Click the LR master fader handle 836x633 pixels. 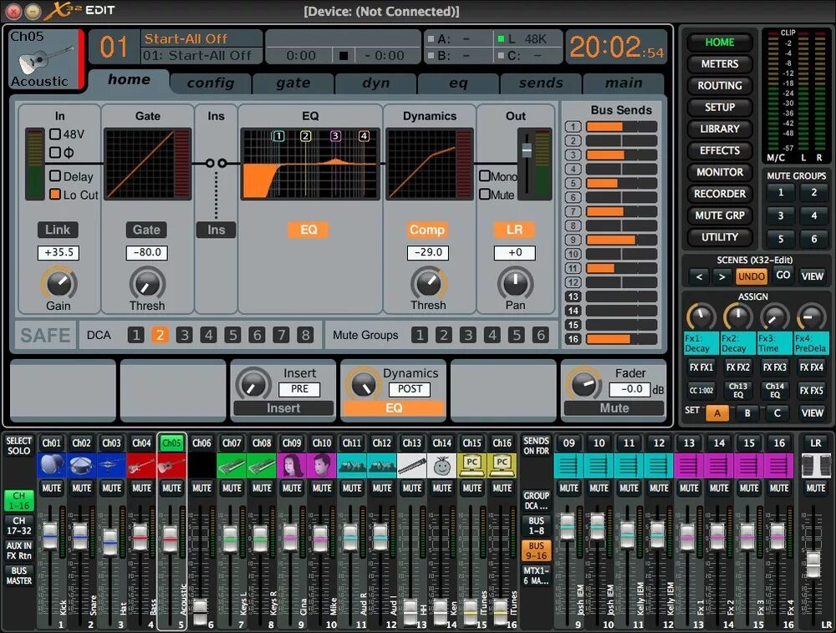point(813,565)
